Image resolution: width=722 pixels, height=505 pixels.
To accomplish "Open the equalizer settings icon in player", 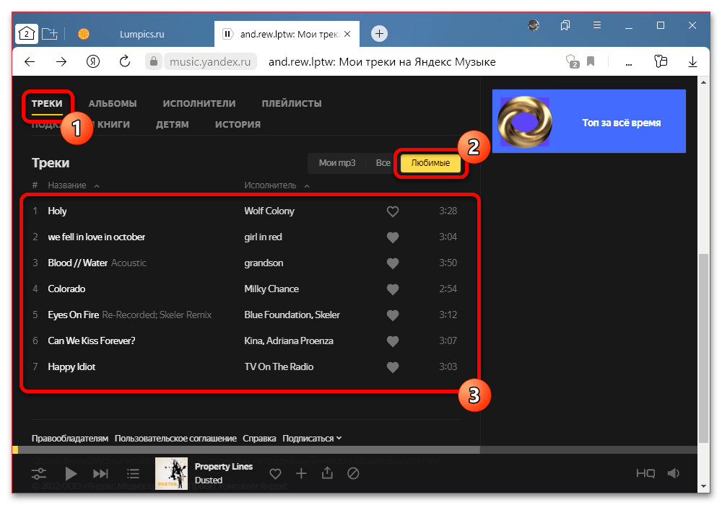I will click(x=39, y=473).
